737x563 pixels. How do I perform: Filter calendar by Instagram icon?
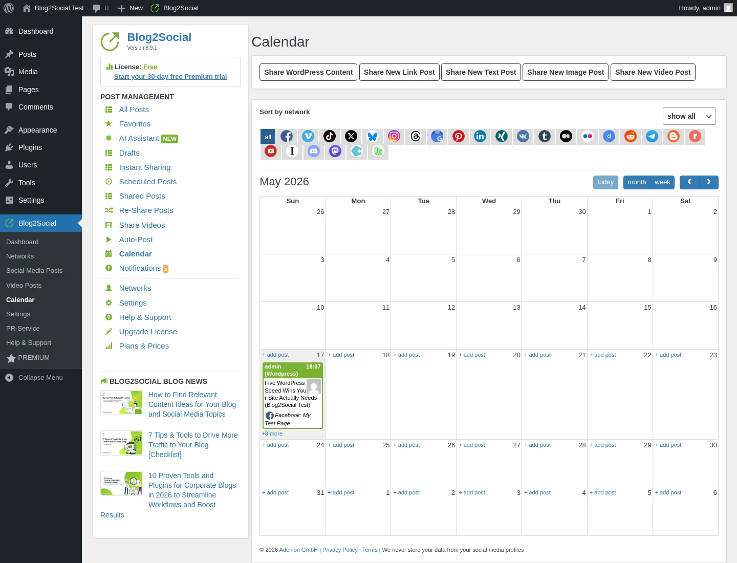[394, 136]
